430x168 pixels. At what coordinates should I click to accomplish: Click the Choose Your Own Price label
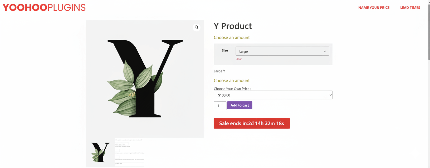click(232, 89)
